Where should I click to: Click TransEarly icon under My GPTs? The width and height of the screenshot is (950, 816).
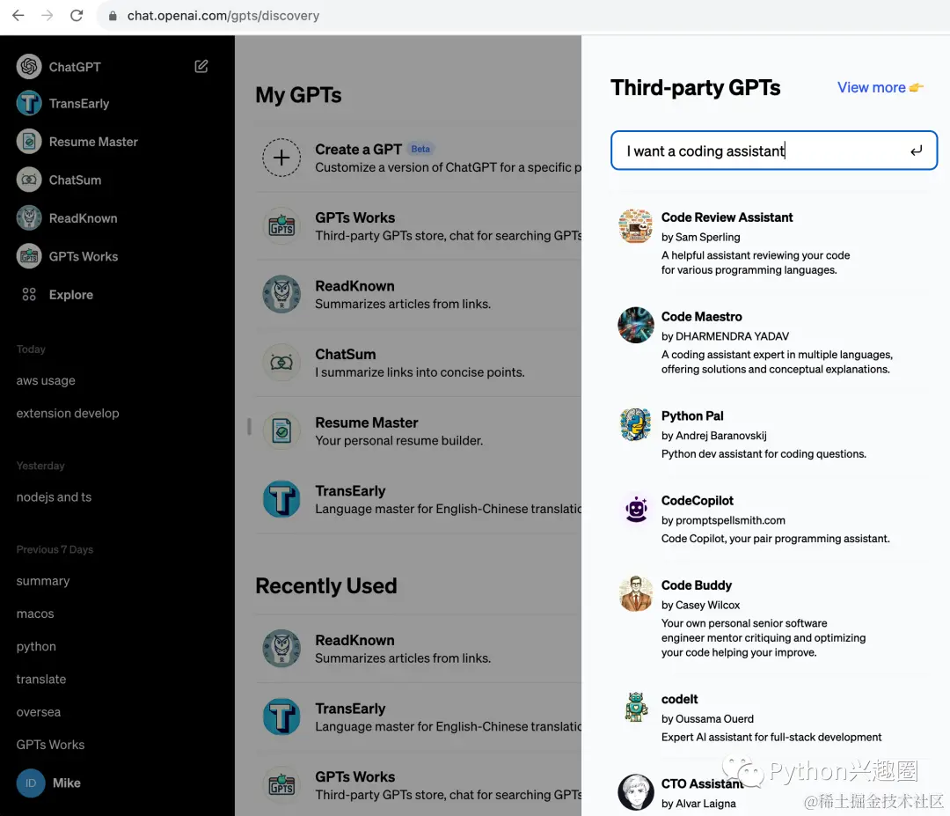pyautogui.click(x=281, y=499)
